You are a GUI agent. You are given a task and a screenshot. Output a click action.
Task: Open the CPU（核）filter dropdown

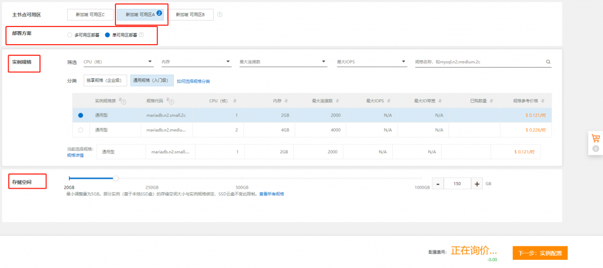[x=118, y=62]
